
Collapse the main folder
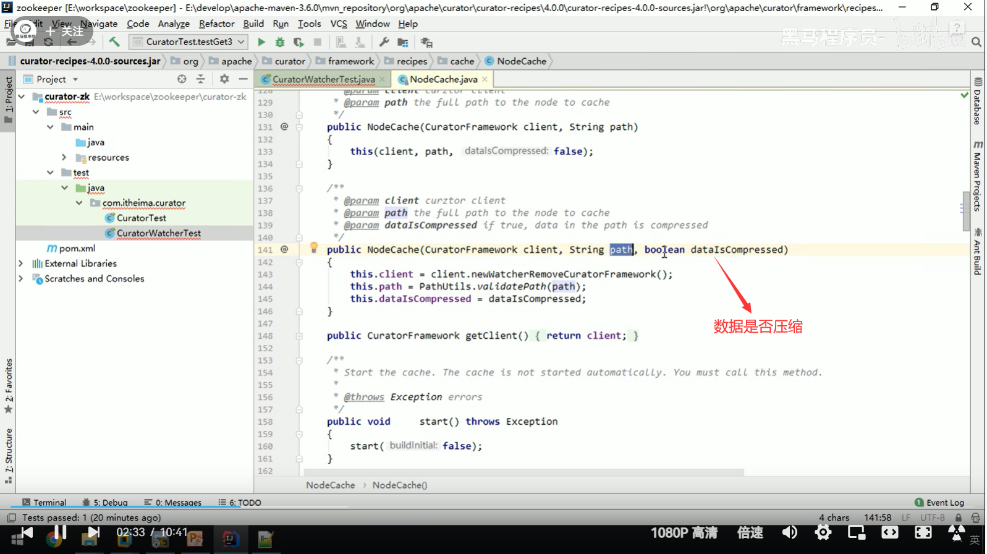point(50,127)
